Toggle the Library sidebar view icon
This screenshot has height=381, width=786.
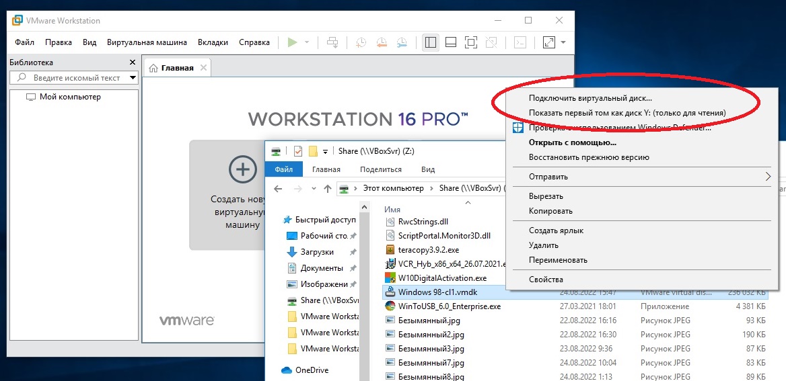(x=430, y=42)
